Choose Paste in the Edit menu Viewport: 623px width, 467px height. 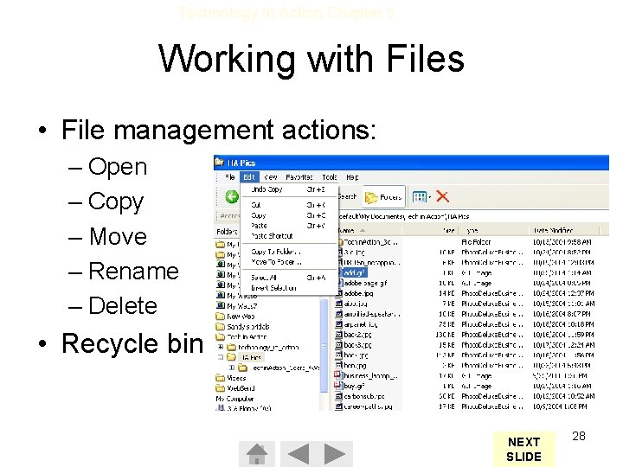point(289,226)
